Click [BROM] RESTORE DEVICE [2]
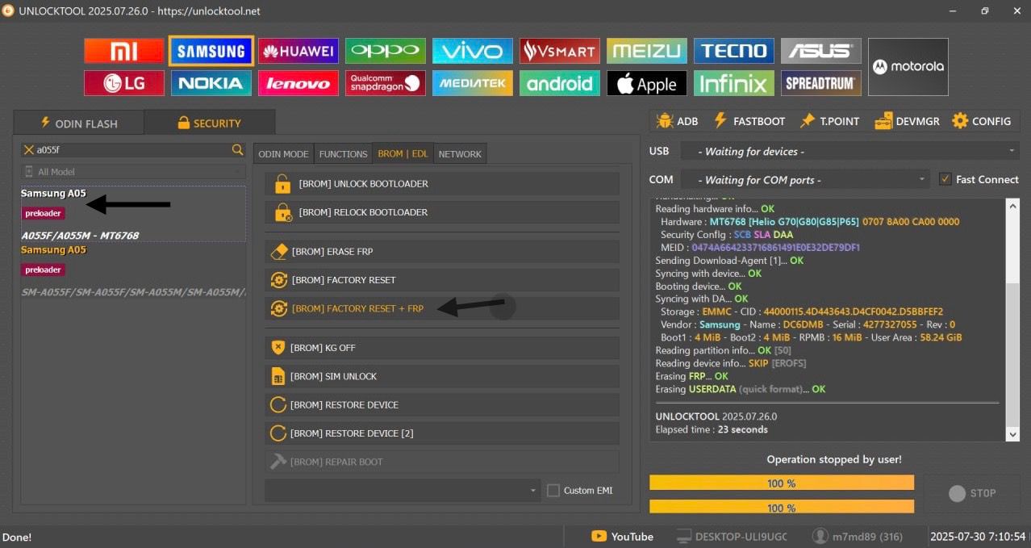 coord(442,433)
